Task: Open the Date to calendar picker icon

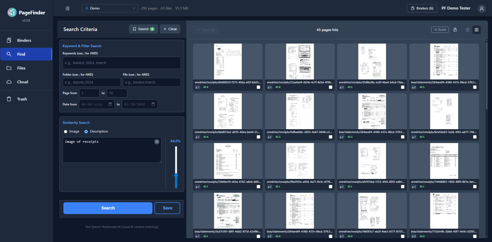Action: click(153, 104)
